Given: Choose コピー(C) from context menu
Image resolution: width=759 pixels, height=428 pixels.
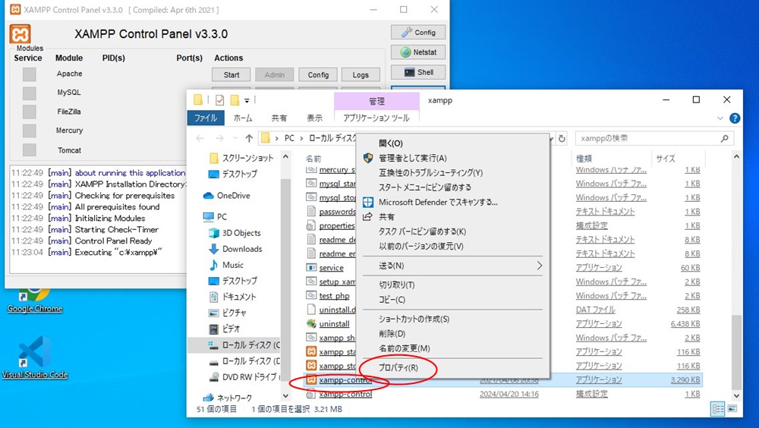Looking at the screenshot, I should coord(452,300).
